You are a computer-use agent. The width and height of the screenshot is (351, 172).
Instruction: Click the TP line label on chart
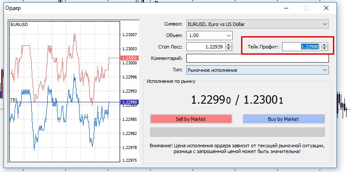click(13, 100)
